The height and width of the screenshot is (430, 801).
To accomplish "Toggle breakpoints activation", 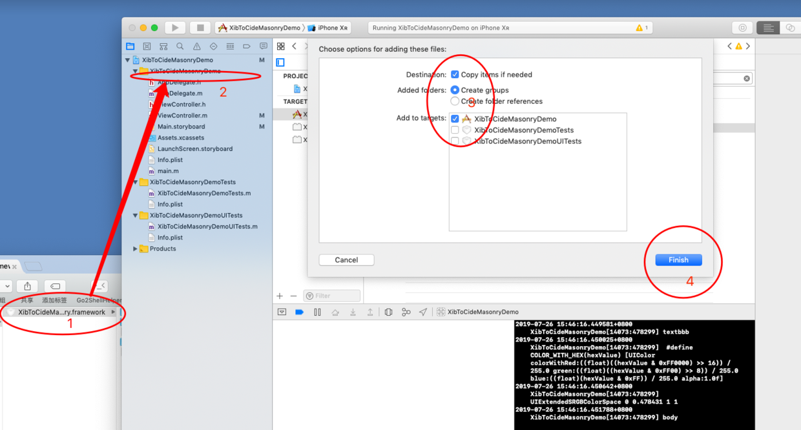I will 300,312.
